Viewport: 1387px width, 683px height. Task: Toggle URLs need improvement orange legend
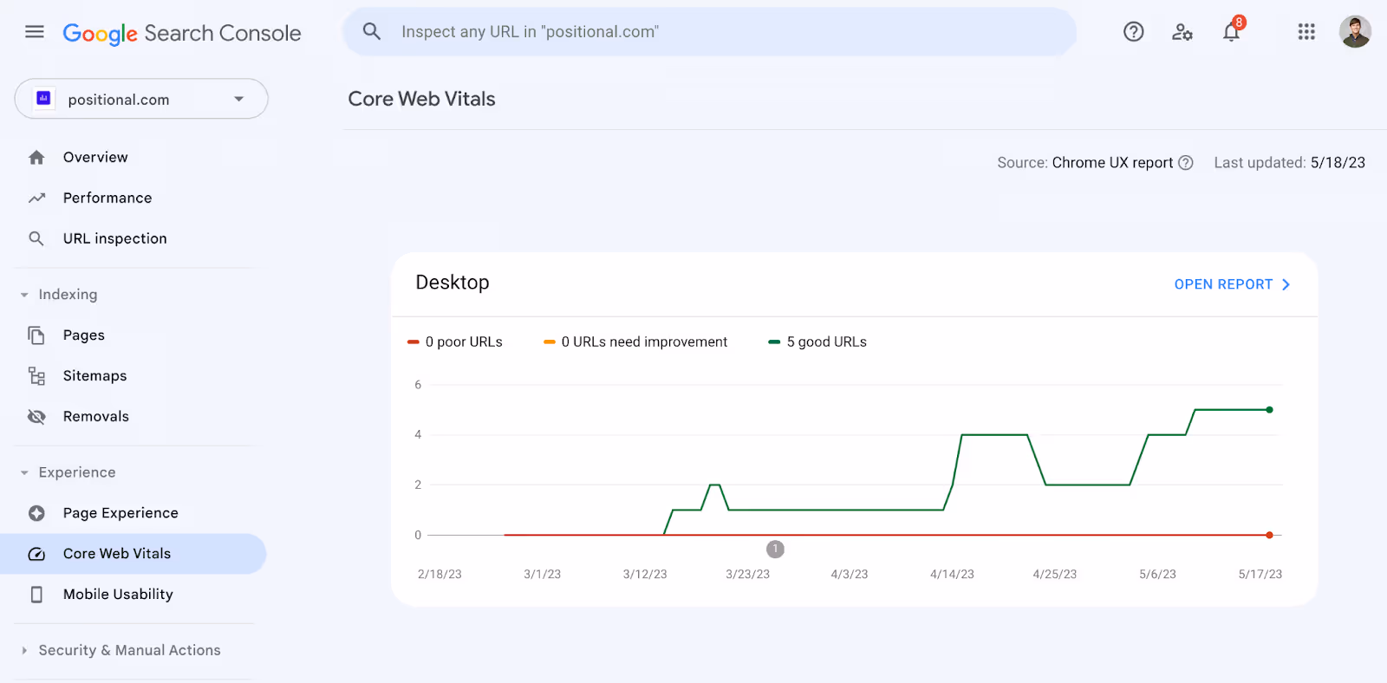pos(635,342)
